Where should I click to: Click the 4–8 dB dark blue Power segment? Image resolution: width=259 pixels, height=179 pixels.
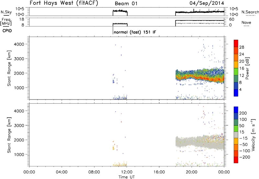236,86
